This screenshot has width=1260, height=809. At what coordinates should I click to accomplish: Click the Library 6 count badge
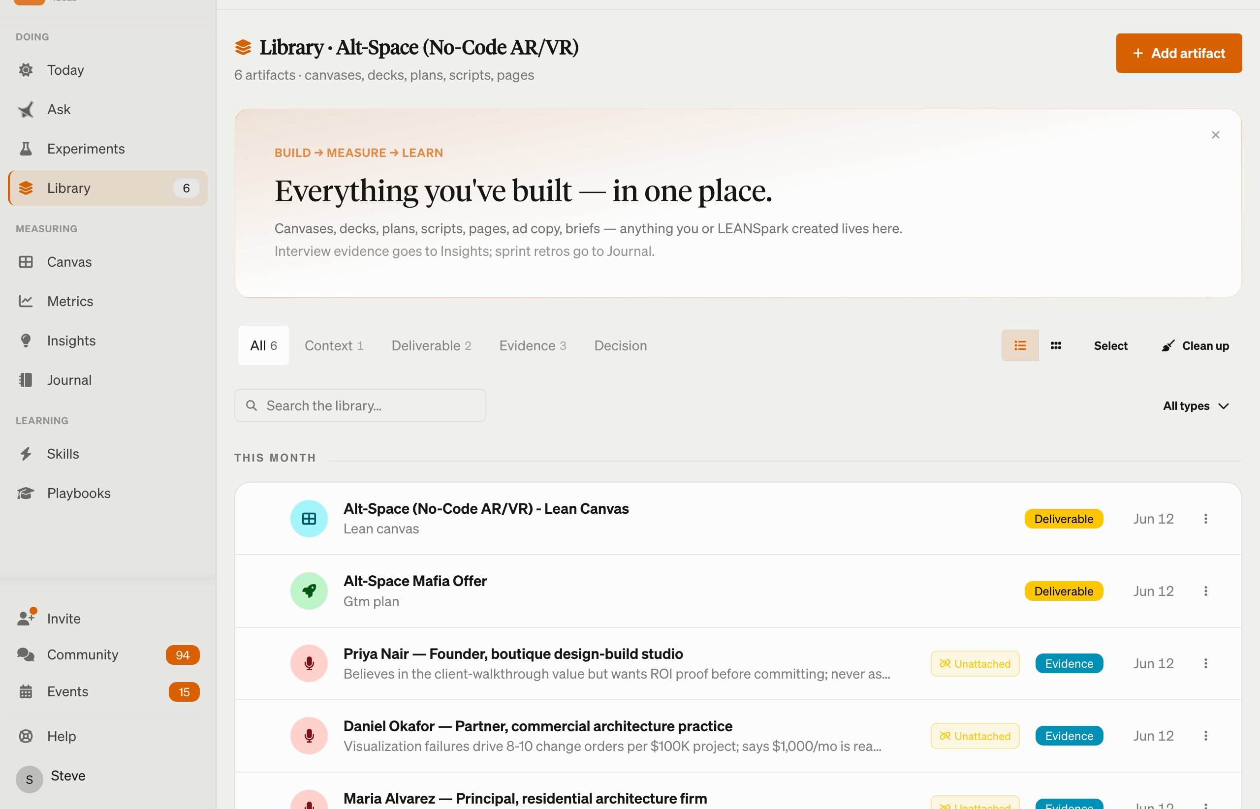tap(186, 188)
